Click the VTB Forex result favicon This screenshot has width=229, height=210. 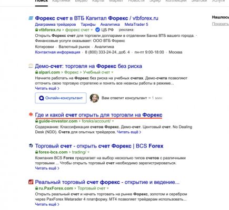tap(31, 18)
